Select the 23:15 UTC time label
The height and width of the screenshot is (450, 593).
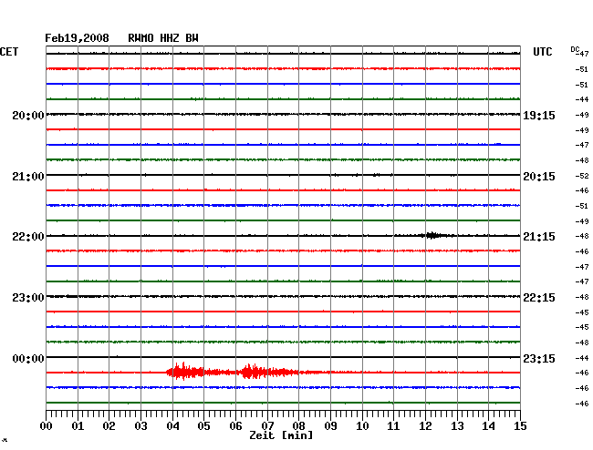539,358
